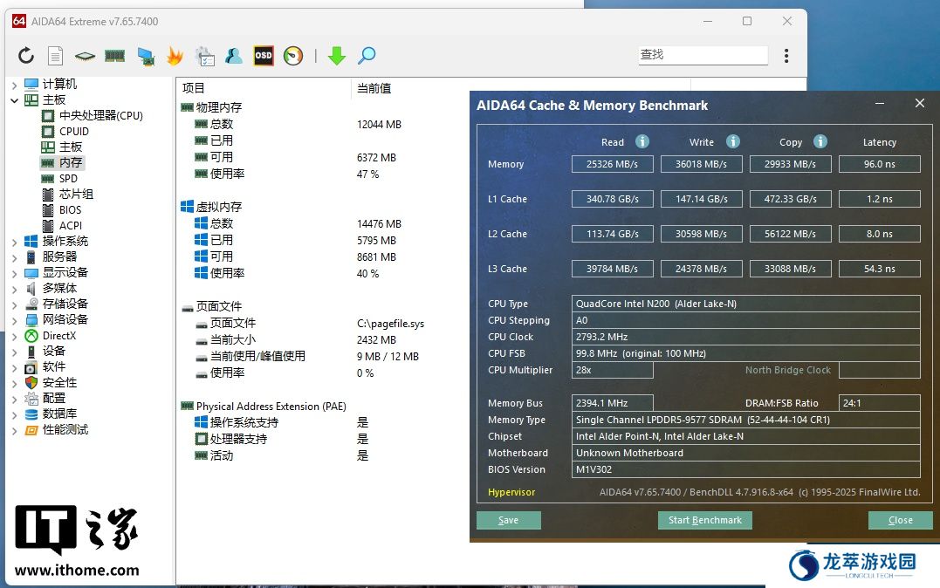The image size is (940, 588).
Task: Click the Save button in benchmark dialog
Action: coord(508,520)
